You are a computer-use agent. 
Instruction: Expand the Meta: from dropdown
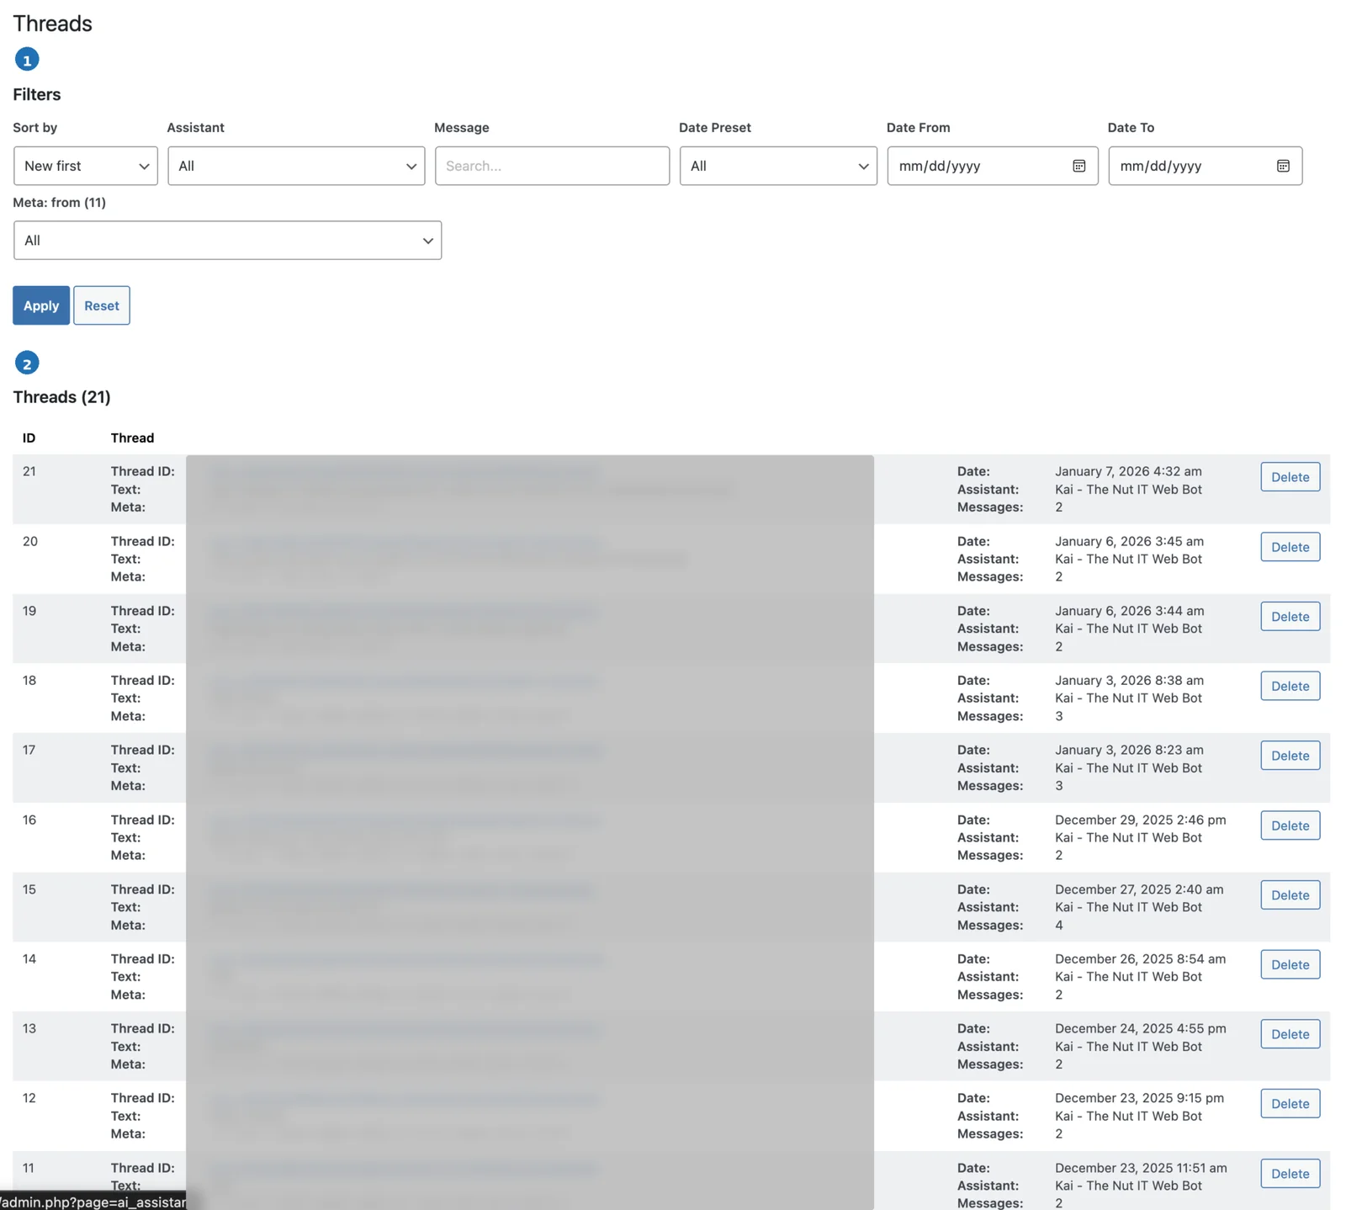pyautogui.click(x=227, y=241)
